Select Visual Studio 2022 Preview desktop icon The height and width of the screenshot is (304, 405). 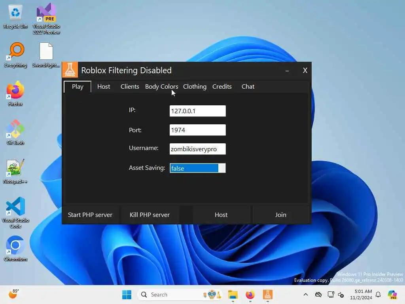click(46, 19)
